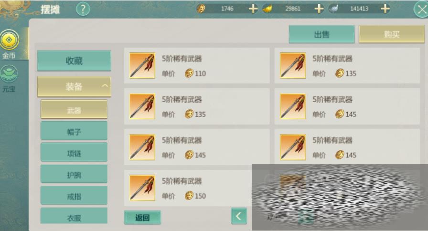Viewport: 428px width, 231px height.
Task: Click weapon icon priced at 150
Action: (142, 188)
